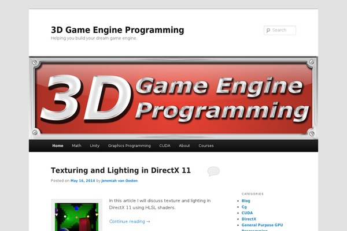Open author Jeremiah van Oosten link

tap(120, 181)
